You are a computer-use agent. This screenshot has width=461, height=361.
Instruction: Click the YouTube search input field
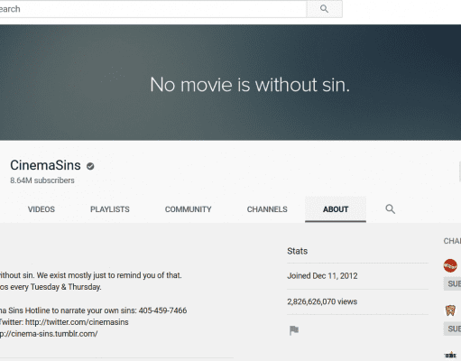152,9
